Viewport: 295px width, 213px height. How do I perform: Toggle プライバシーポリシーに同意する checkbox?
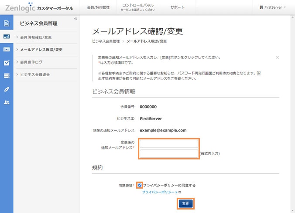(x=140, y=185)
